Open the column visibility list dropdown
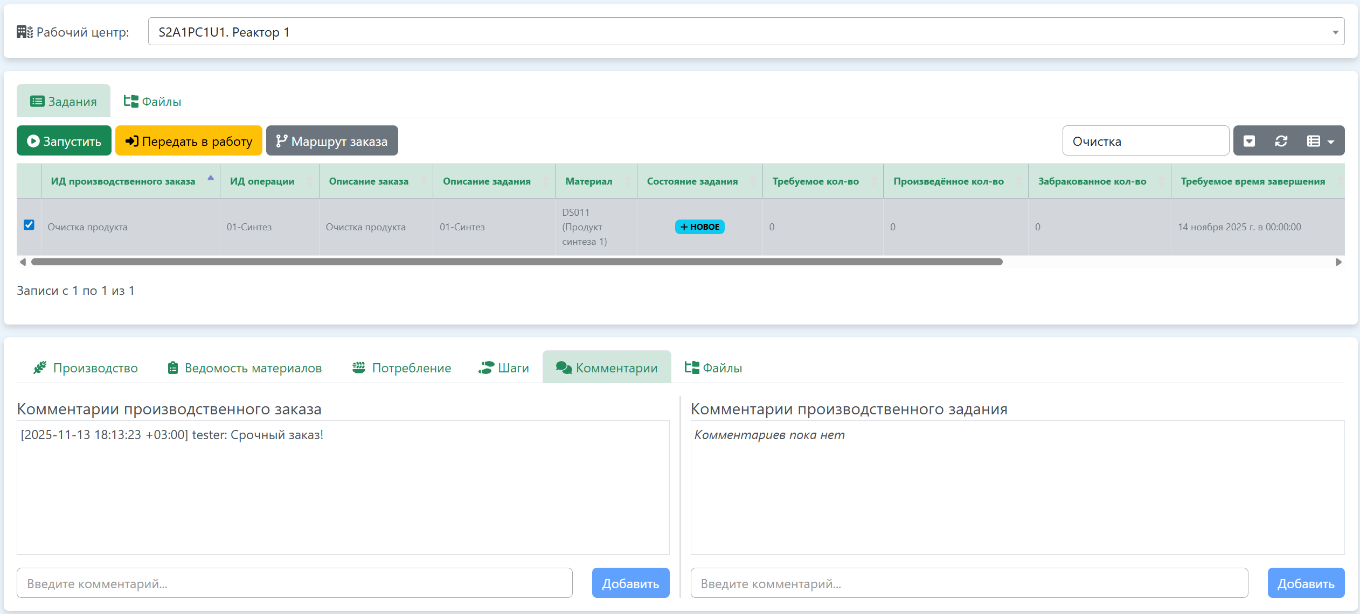The image size is (1360, 614). (x=1320, y=141)
